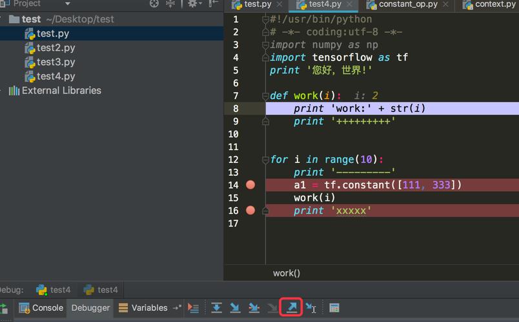519x322 pixels.
Task: Click 'tf.constant' on line 14
Action: 357,185
